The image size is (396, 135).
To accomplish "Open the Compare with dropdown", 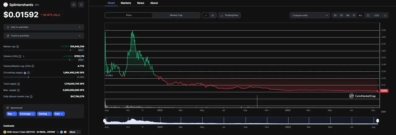I will click(310, 15).
